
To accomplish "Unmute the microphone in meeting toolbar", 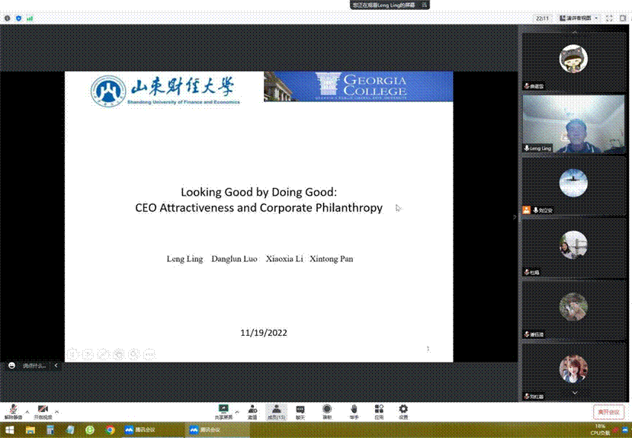I will (13, 411).
